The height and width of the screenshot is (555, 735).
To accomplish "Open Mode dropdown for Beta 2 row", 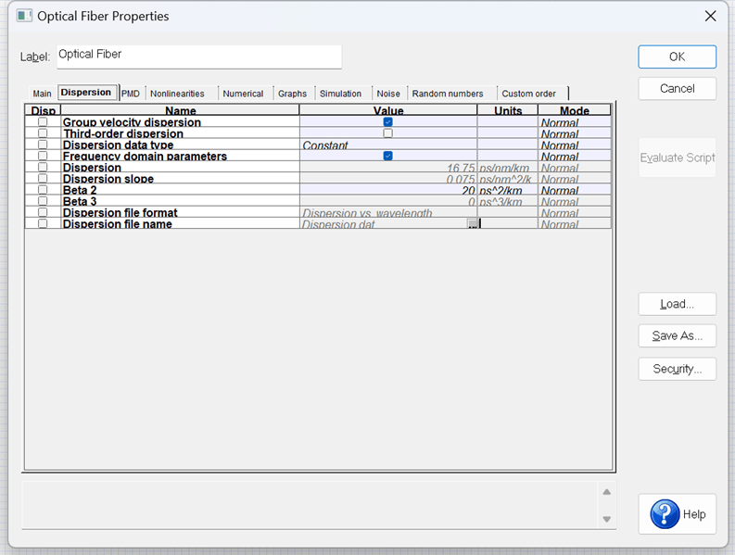I will coord(574,191).
